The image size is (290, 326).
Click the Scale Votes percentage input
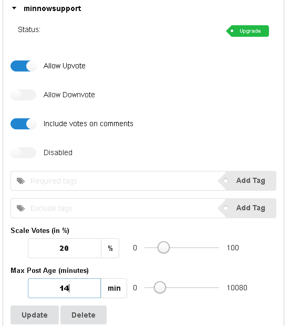65,248
